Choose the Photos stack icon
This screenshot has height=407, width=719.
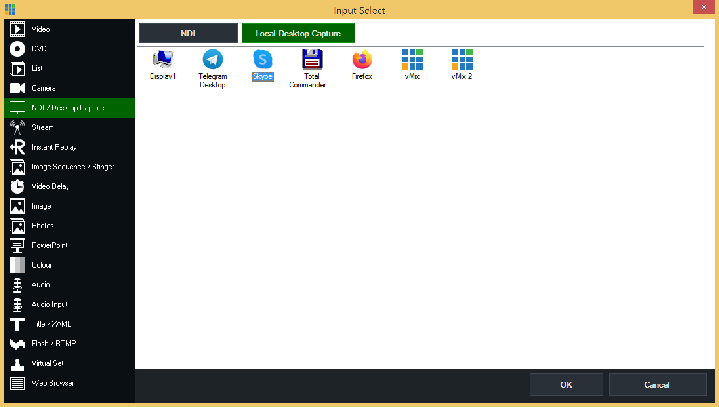click(17, 226)
